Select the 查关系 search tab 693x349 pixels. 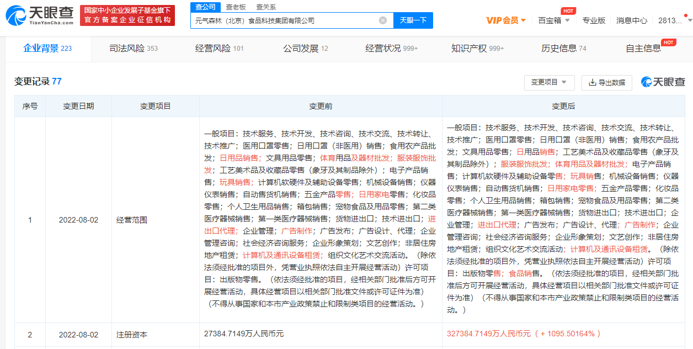pos(266,7)
